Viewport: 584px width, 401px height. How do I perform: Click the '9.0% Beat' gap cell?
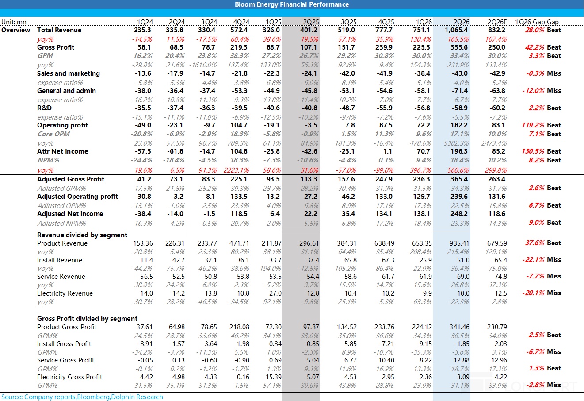coord(545,223)
